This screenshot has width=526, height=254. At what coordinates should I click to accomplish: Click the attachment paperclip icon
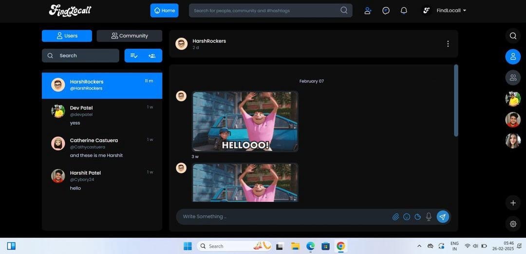(395, 217)
